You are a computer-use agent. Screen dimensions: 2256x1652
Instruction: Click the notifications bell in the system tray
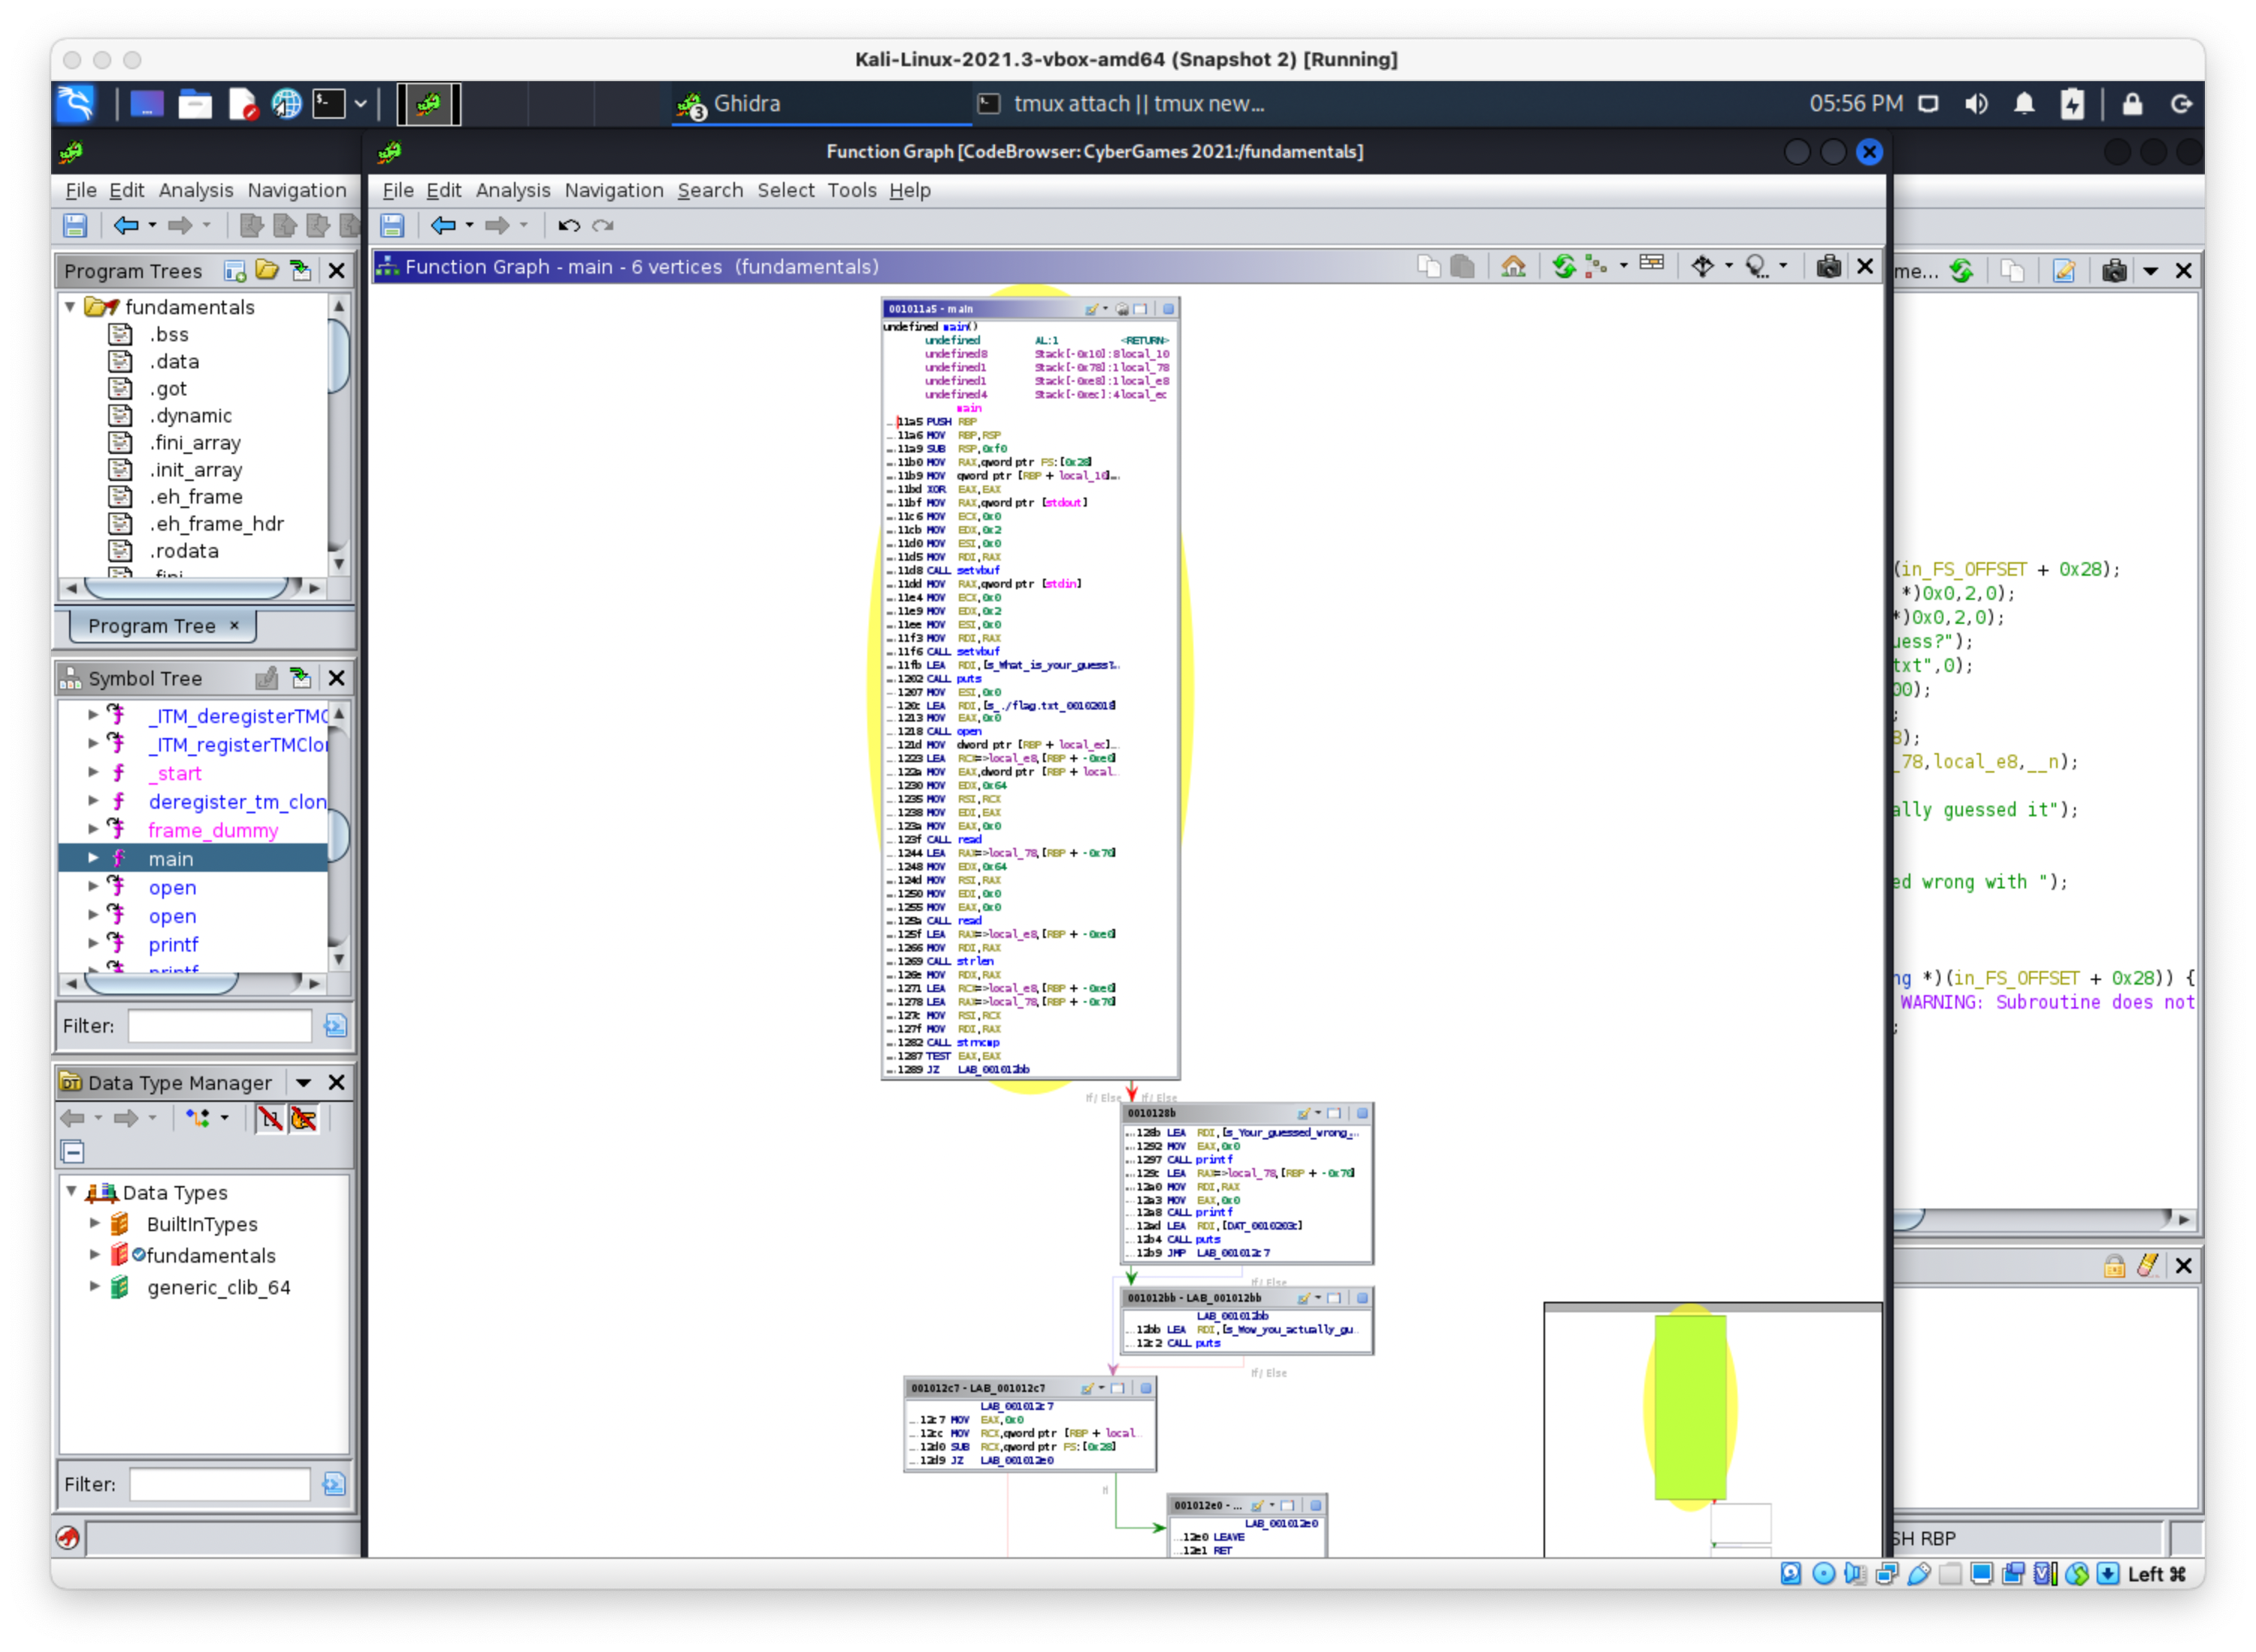(x=2024, y=104)
